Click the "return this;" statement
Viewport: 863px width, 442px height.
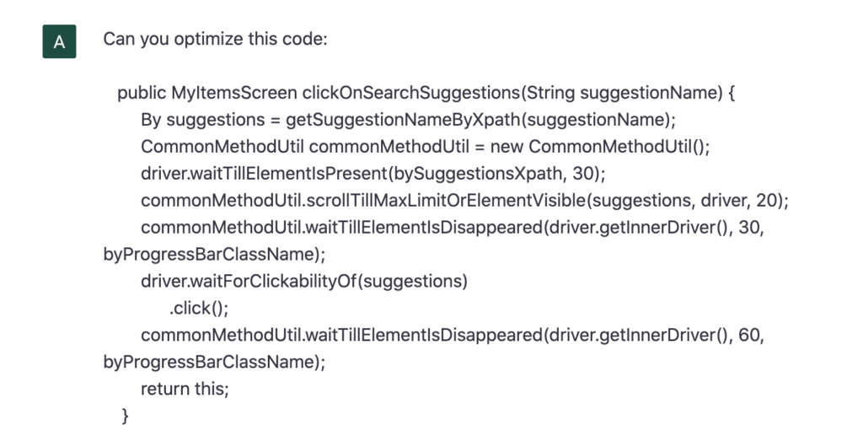point(185,389)
